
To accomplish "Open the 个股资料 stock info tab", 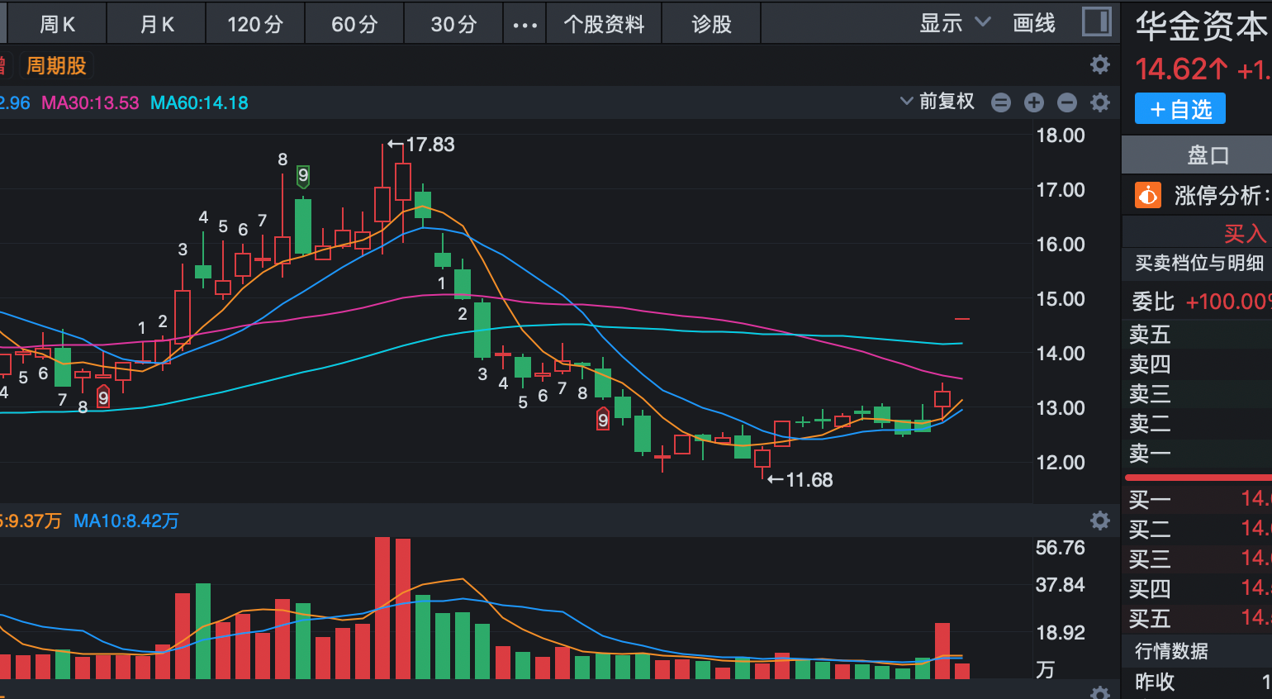I will pyautogui.click(x=604, y=24).
